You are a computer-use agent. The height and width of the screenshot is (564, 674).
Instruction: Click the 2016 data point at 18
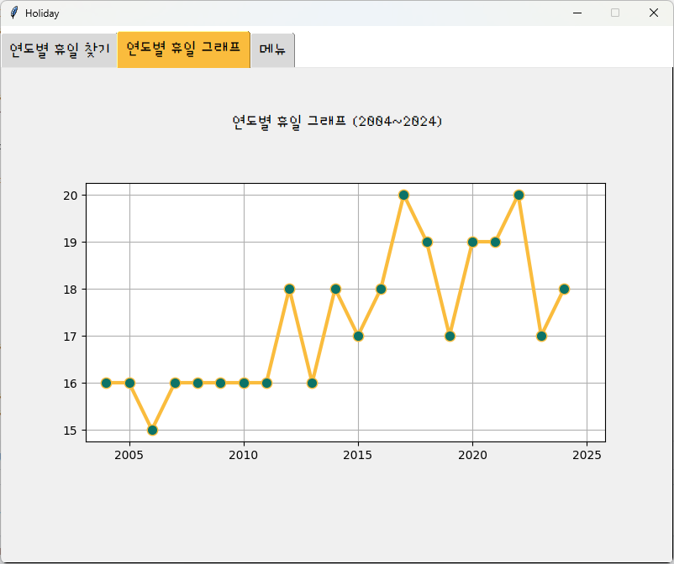click(381, 289)
